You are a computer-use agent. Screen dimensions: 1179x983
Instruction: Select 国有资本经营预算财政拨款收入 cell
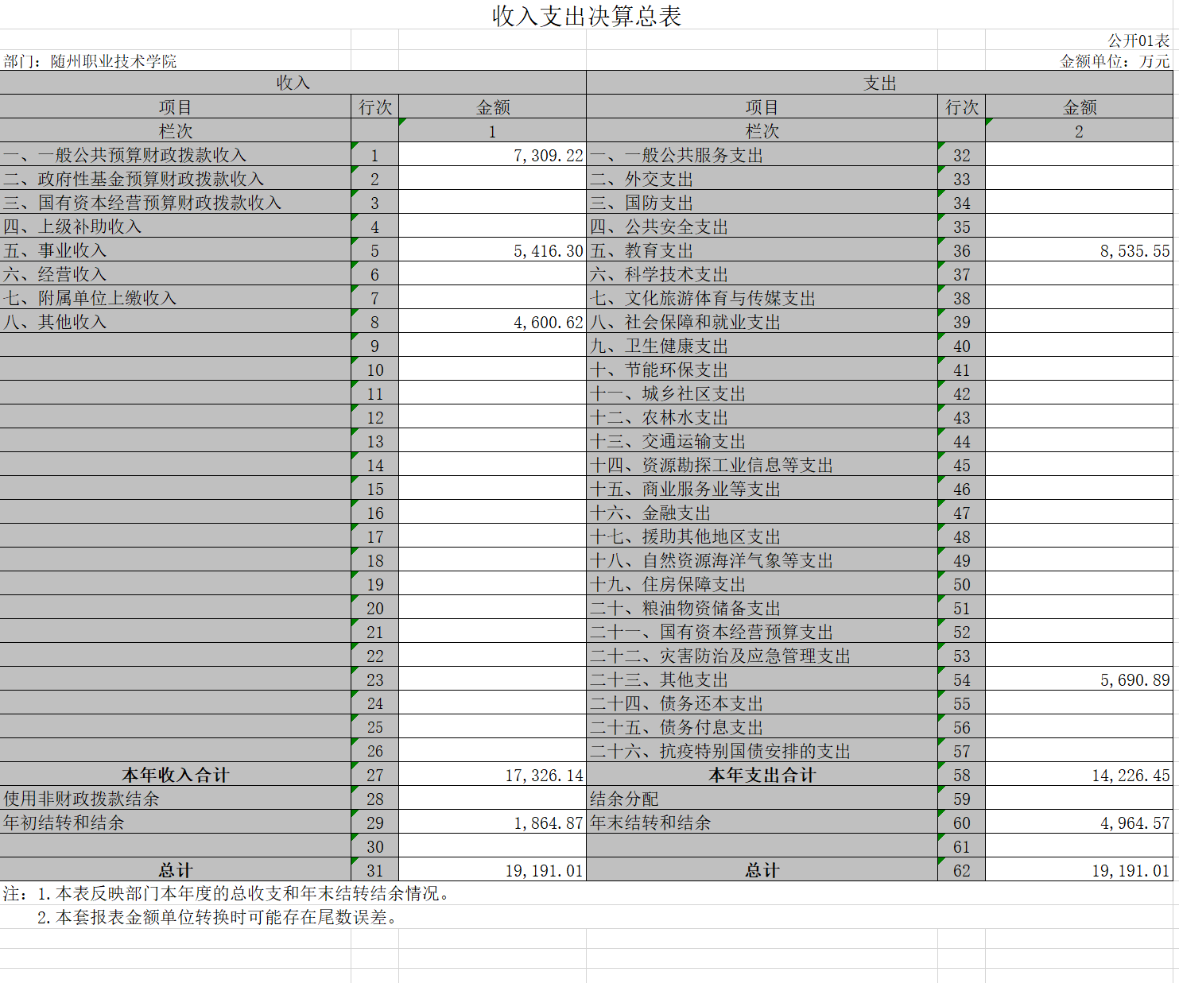[x=176, y=203]
